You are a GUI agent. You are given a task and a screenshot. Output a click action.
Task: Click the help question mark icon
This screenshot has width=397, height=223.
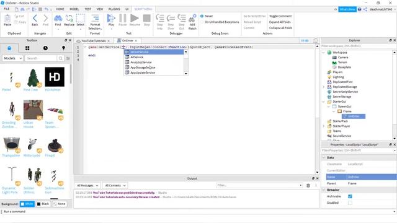[360, 9]
